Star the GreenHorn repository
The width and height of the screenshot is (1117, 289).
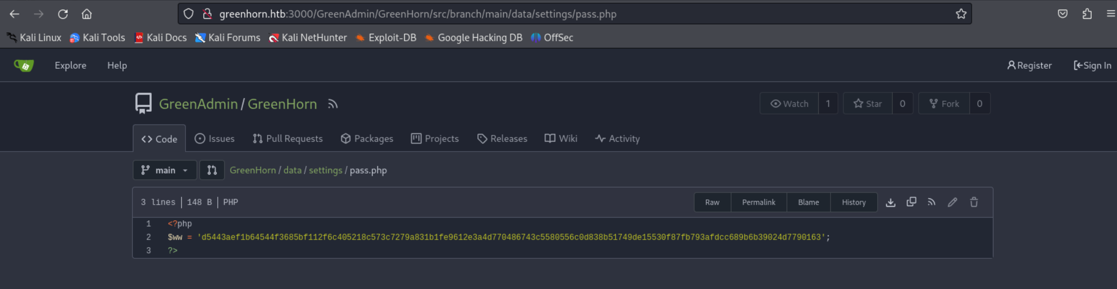[868, 104]
